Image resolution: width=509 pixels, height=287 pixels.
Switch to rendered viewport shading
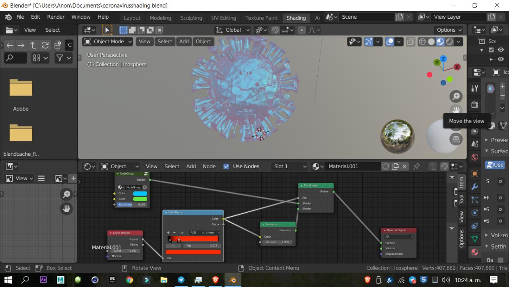point(449,41)
